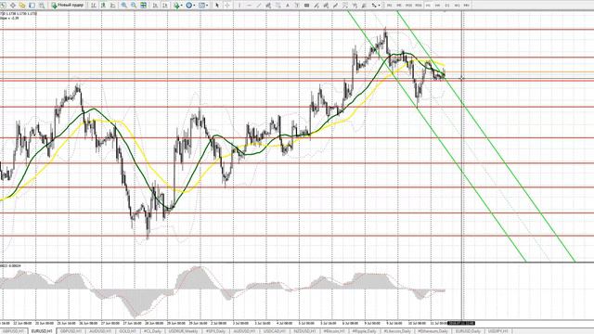The height and width of the screenshot is (334, 594).
Task: Select the crosshair tool
Action: (x=227, y=6)
